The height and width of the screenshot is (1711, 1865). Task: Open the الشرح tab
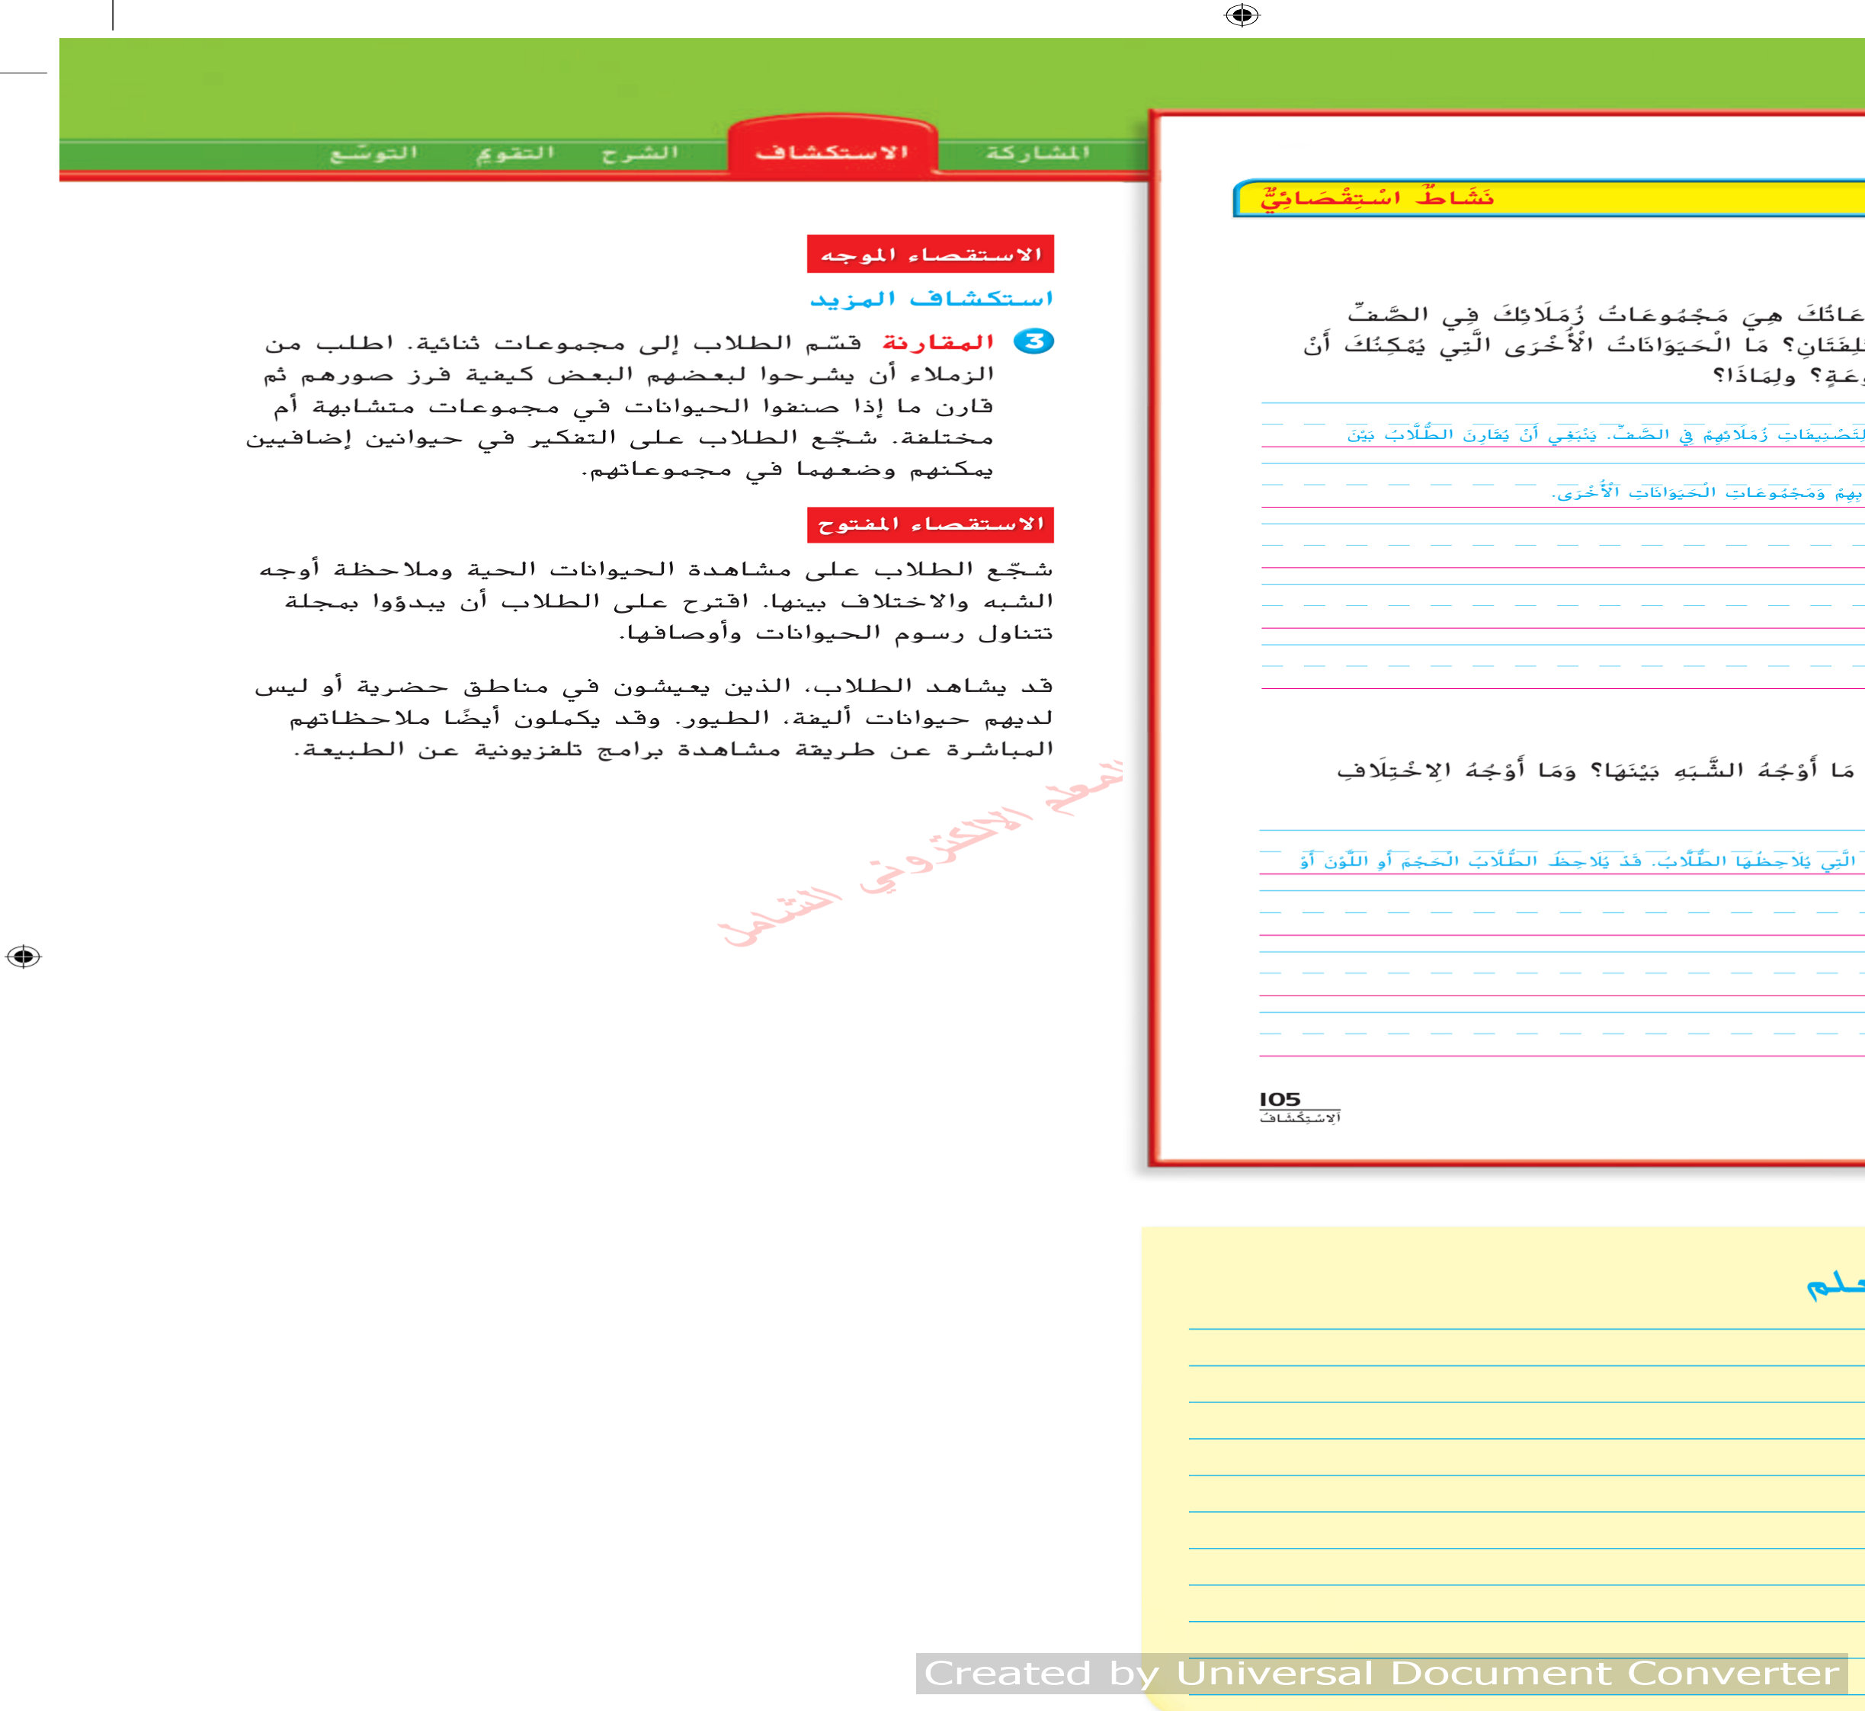(x=640, y=152)
